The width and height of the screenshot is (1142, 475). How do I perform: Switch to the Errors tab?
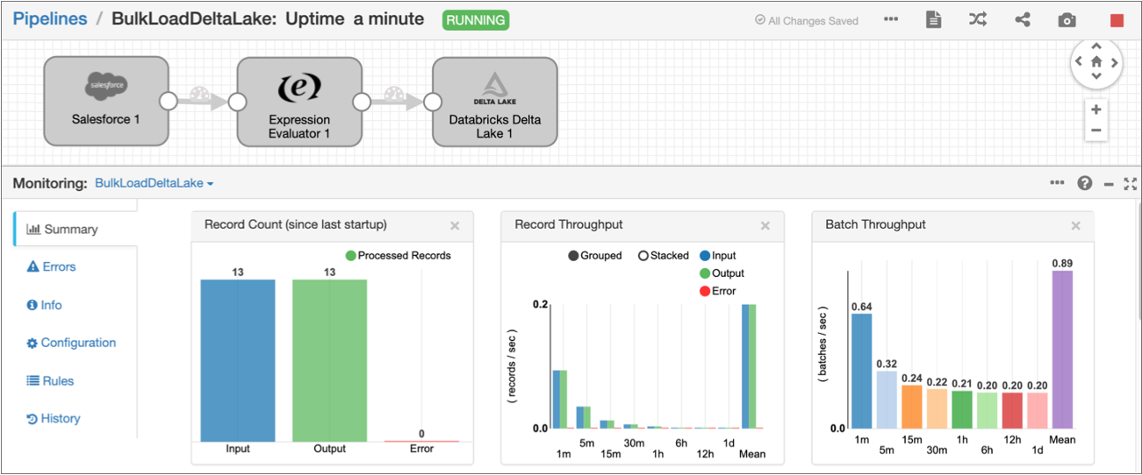pyautogui.click(x=52, y=267)
